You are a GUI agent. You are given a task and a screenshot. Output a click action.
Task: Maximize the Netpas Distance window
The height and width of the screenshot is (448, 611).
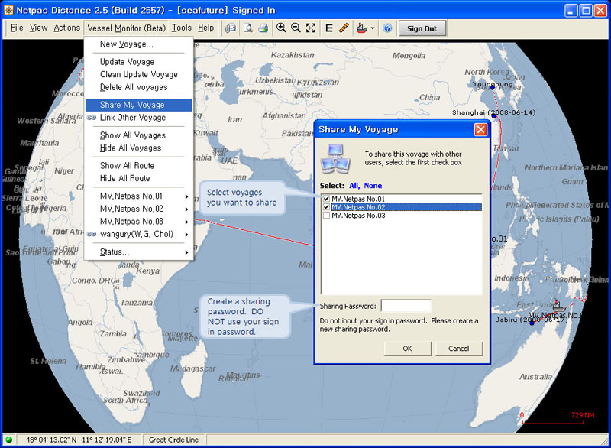pos(586,10)
